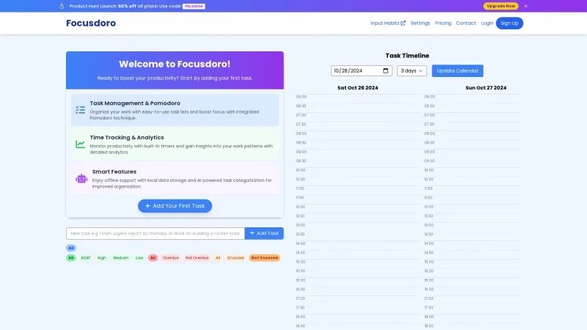
Task: Click the Login link
Action: pyautogui.click(x=486, y=23)
